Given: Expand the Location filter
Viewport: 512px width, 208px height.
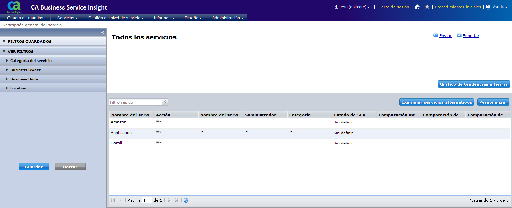Looking at the screenshot, I should click(x=7, y=88).
